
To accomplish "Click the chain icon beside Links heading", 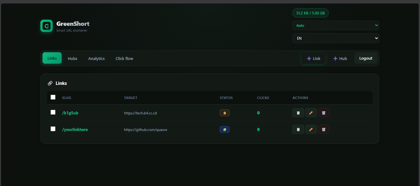I will click(50, 83).
